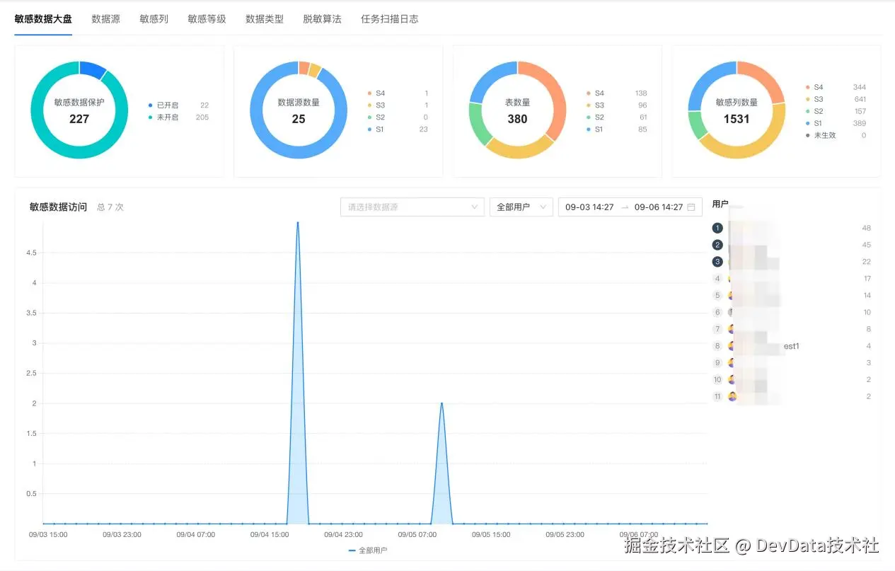This screenshot has height=571, width=895.
Task: Click the 数据源数量 donut center 25
Action: tap(299, 119)
